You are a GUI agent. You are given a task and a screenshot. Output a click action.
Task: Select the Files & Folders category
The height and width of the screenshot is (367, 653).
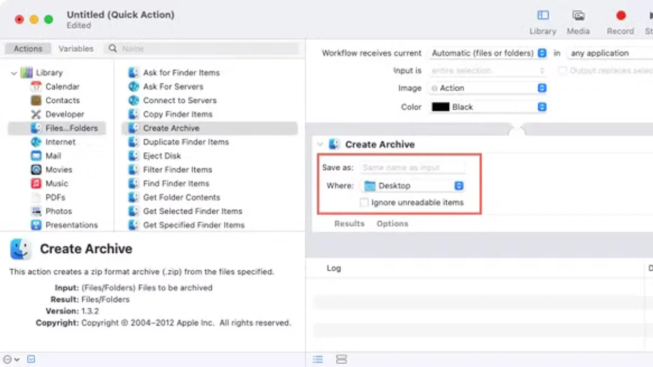(x=57, y=128)
